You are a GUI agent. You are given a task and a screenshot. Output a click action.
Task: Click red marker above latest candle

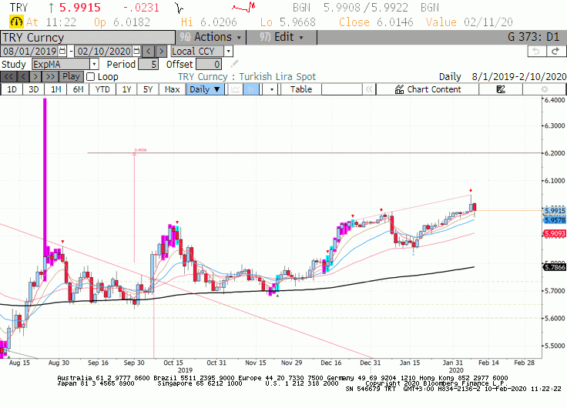(x=471, y=190)
